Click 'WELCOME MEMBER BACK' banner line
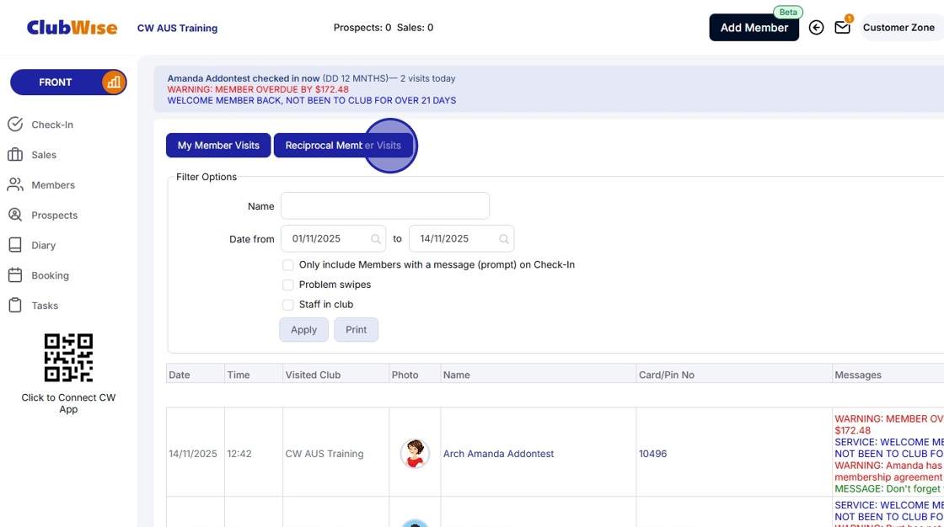 (311, 100)
